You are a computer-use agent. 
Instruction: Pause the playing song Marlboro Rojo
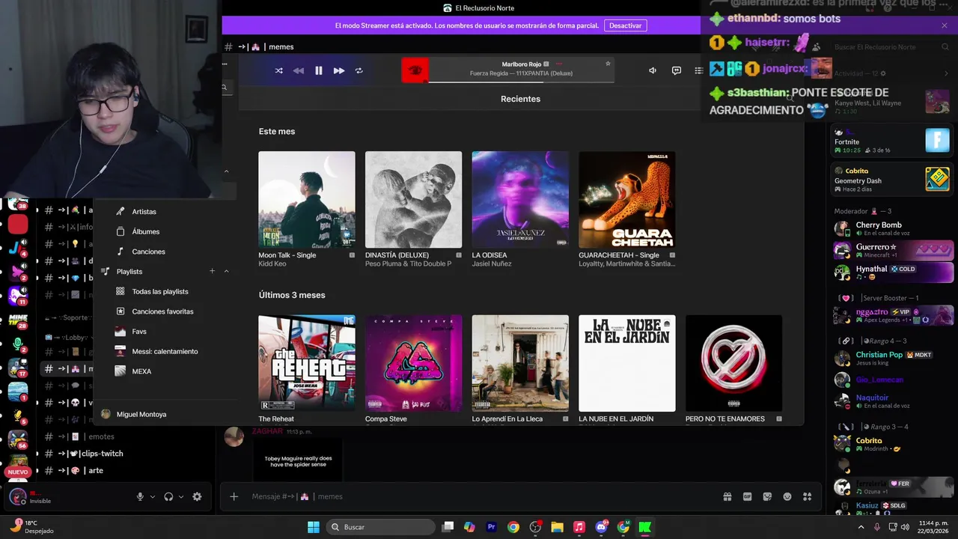[x=319, y=70]
